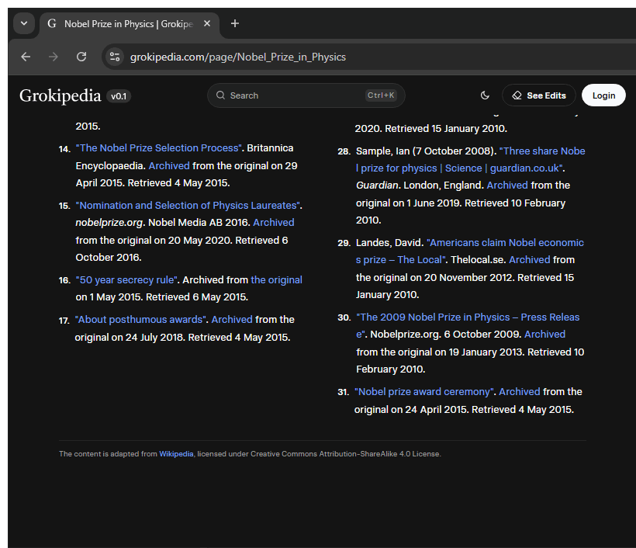Click the forward navigation arrow
This screenshot has height=548, width=636.
[x=54, y=57]
